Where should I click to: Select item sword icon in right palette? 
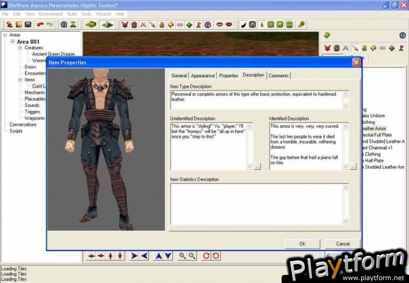(x=355, y=48)
